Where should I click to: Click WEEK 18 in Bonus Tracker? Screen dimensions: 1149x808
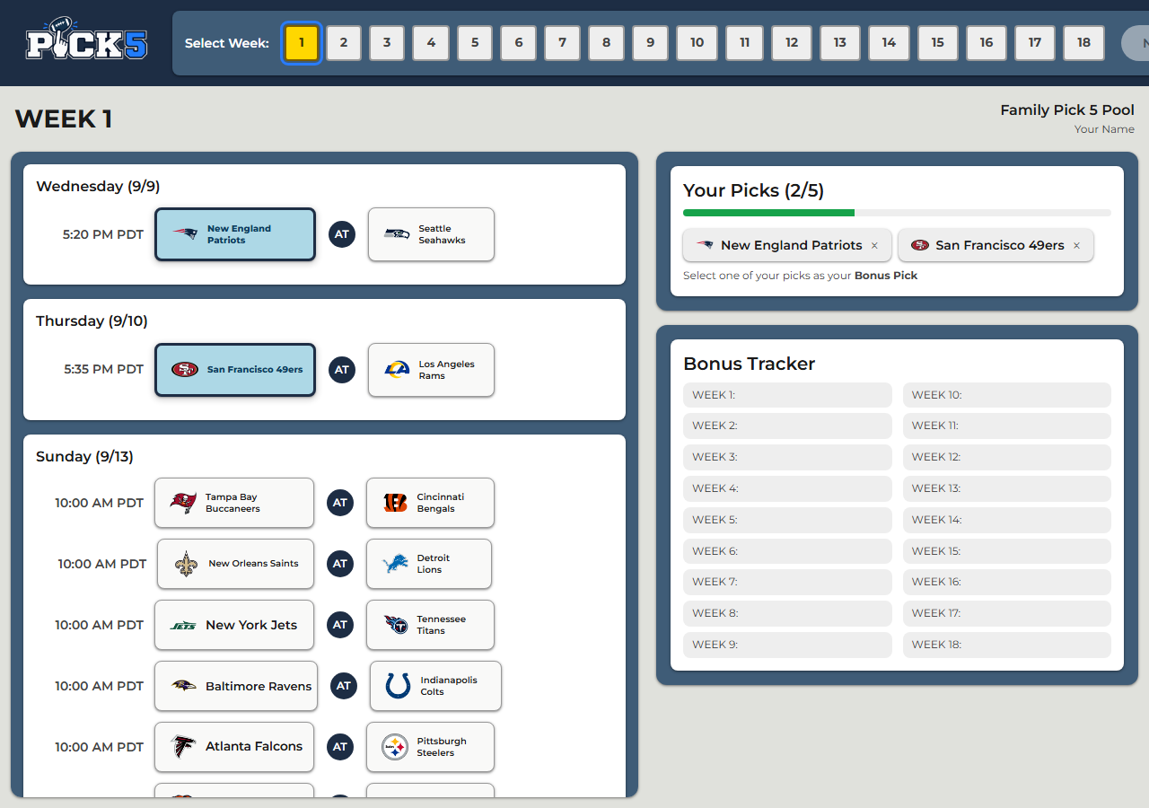coord(1007,645)
